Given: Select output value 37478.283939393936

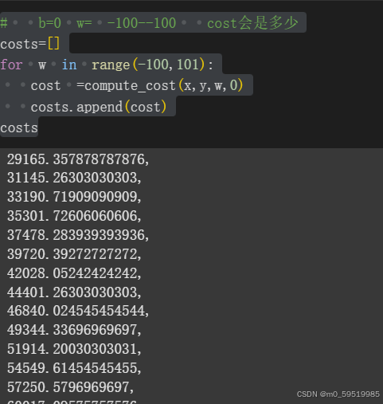Looking at the screenshot, I should [x=78, y=235].
